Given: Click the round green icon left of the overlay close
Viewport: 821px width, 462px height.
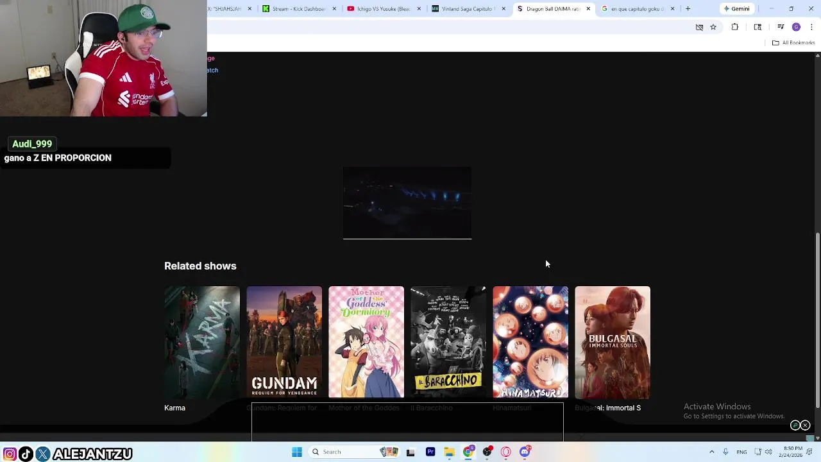Looking at the screenshot, I should tap(795, 425).
